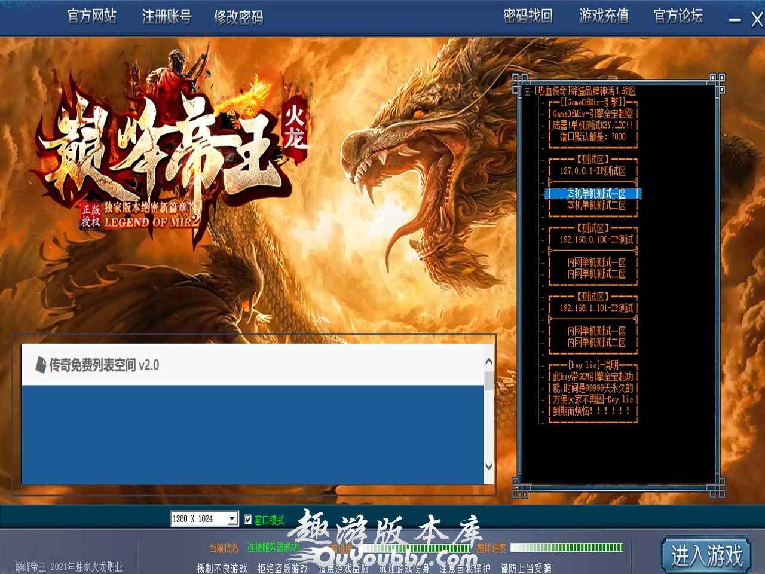765x574 pixels.
Task: Click the down arrow of the news panel scrollbar
Action: click(489, 466)
